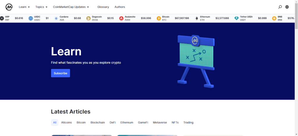Image resolution: width=298 pixels, height=136 pixels.
Task: Click the Dogecoin DOGE ticker name
Action: click(97, 18)
